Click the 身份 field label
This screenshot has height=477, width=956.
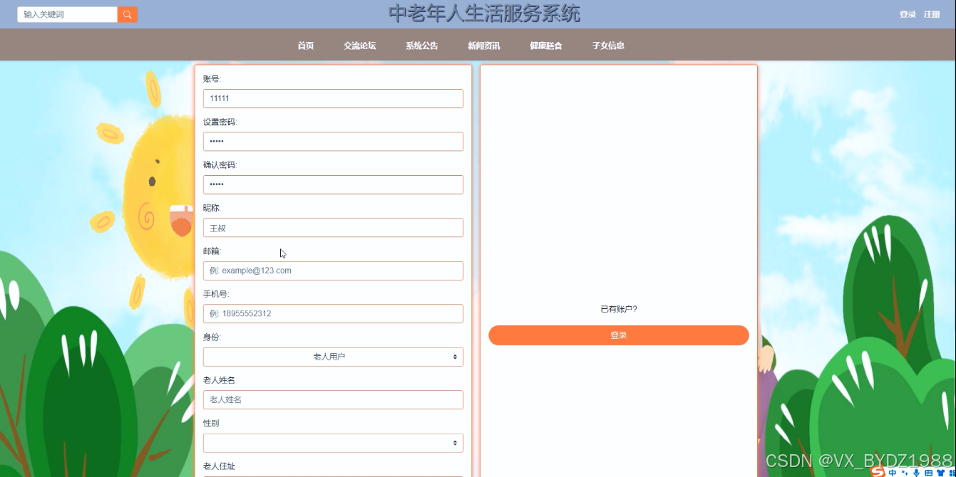(212, 337)
